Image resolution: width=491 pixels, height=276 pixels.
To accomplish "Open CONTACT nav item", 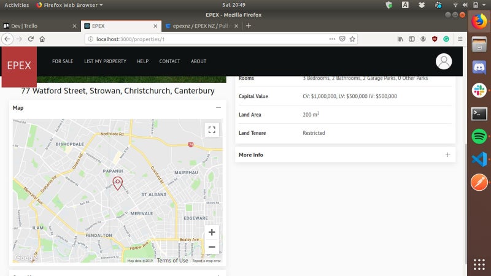I will 169,61.
